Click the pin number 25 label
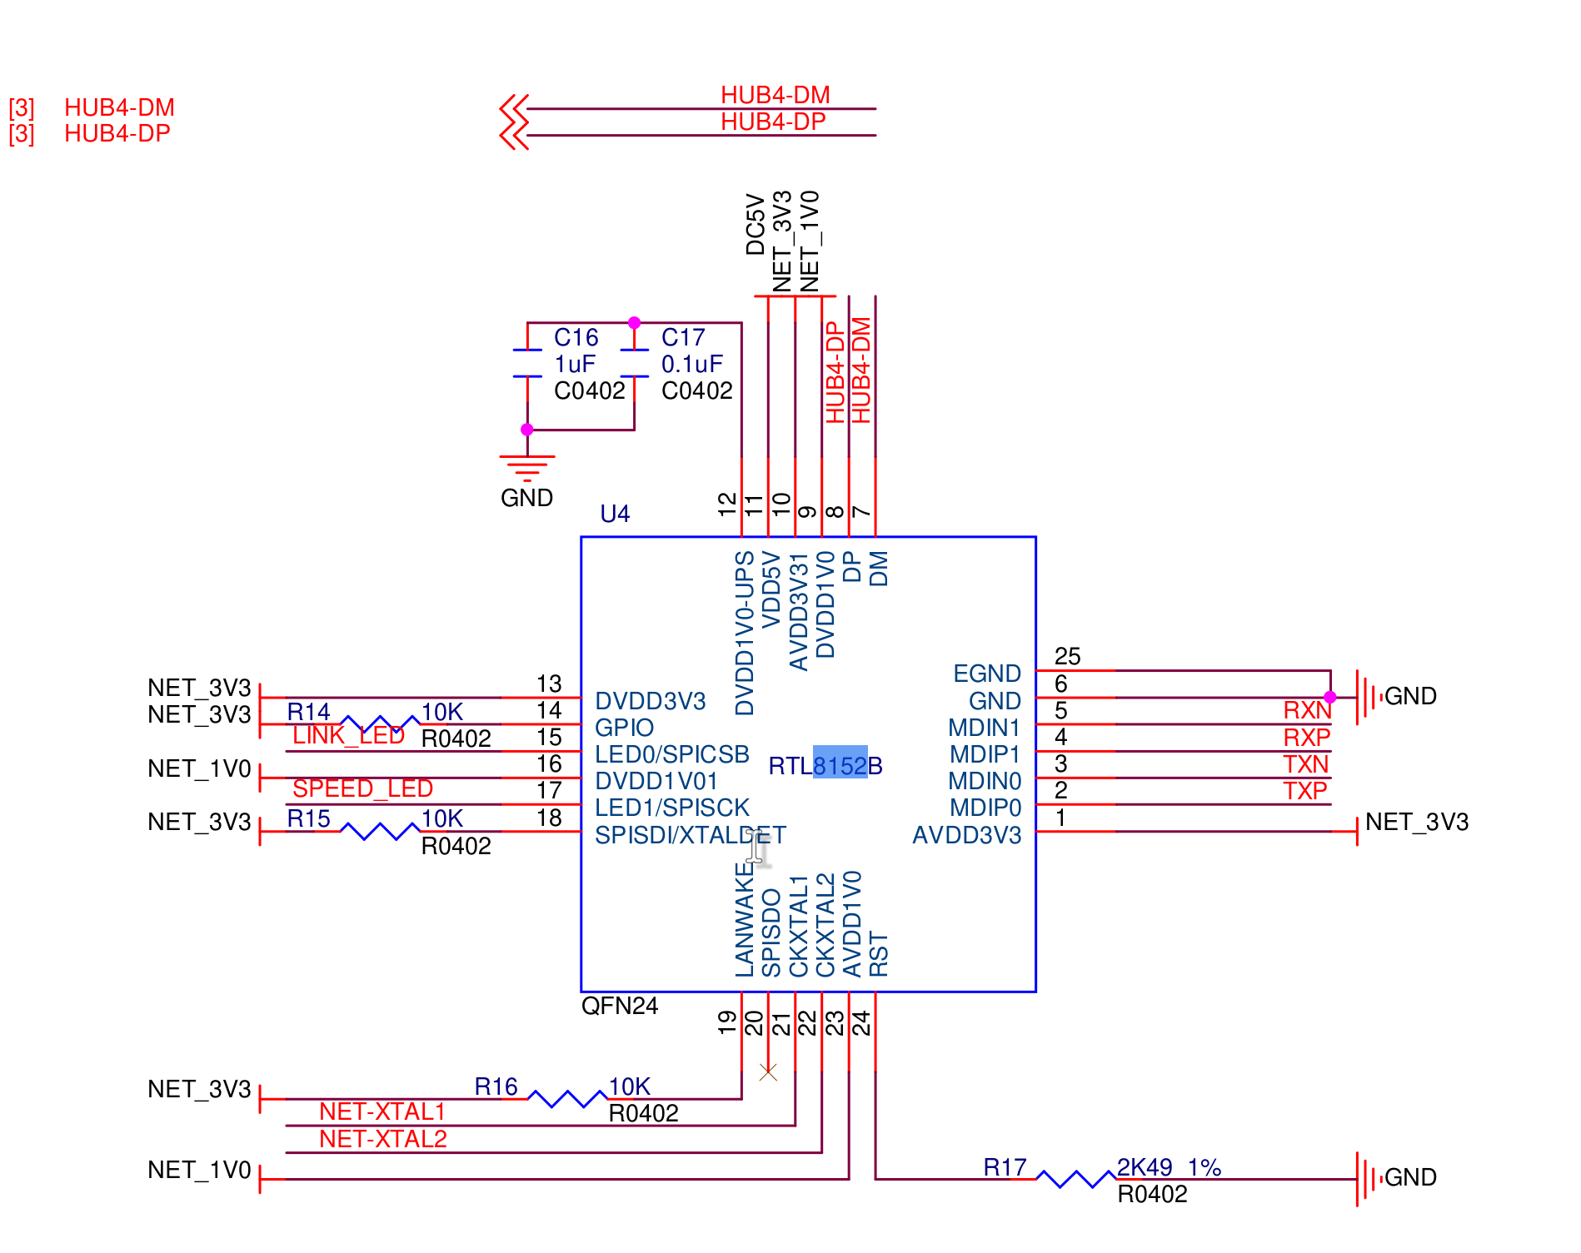 tap(1067, 656)
